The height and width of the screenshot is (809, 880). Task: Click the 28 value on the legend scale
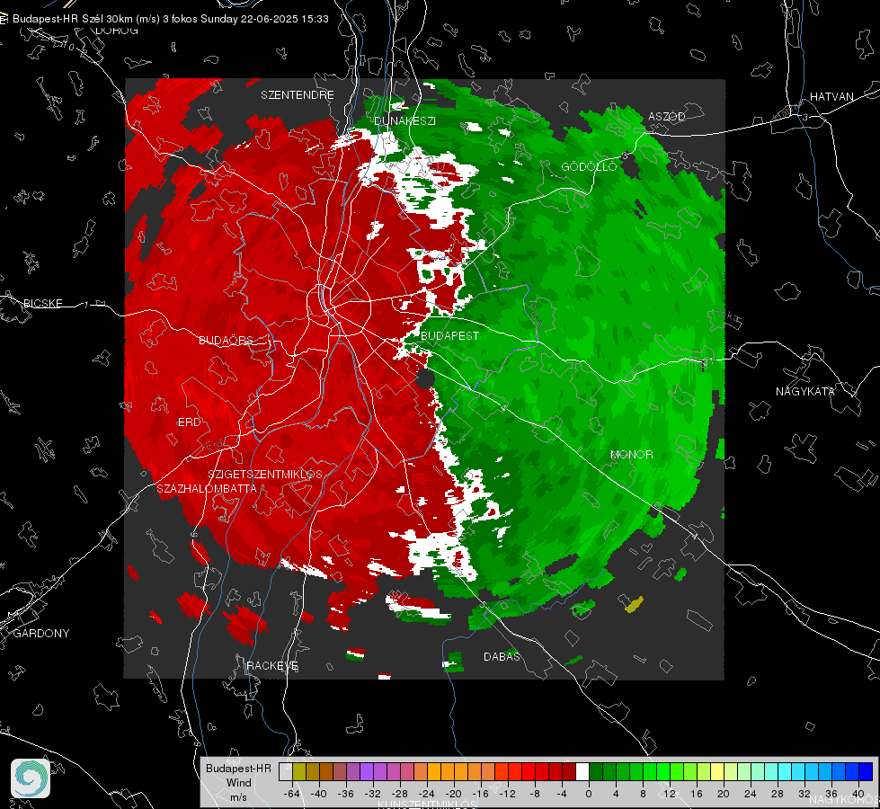coord(778,794)
